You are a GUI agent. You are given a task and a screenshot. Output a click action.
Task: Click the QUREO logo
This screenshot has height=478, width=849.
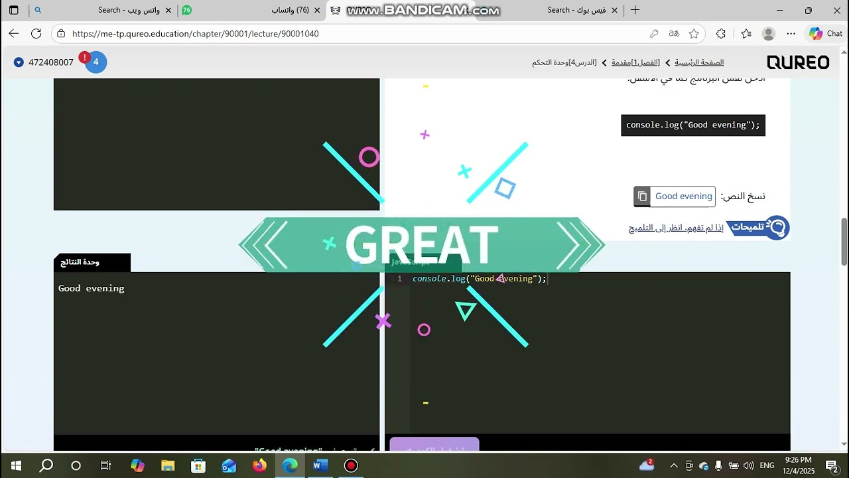(798, 62)
